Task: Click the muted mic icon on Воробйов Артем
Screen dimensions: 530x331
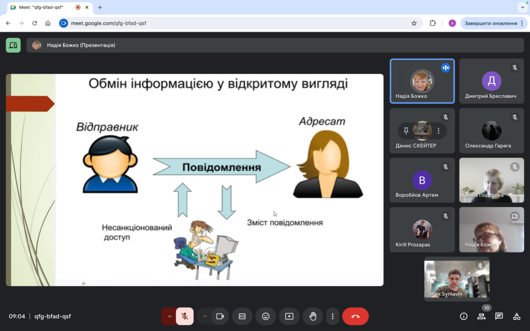Action: (446, 167)
